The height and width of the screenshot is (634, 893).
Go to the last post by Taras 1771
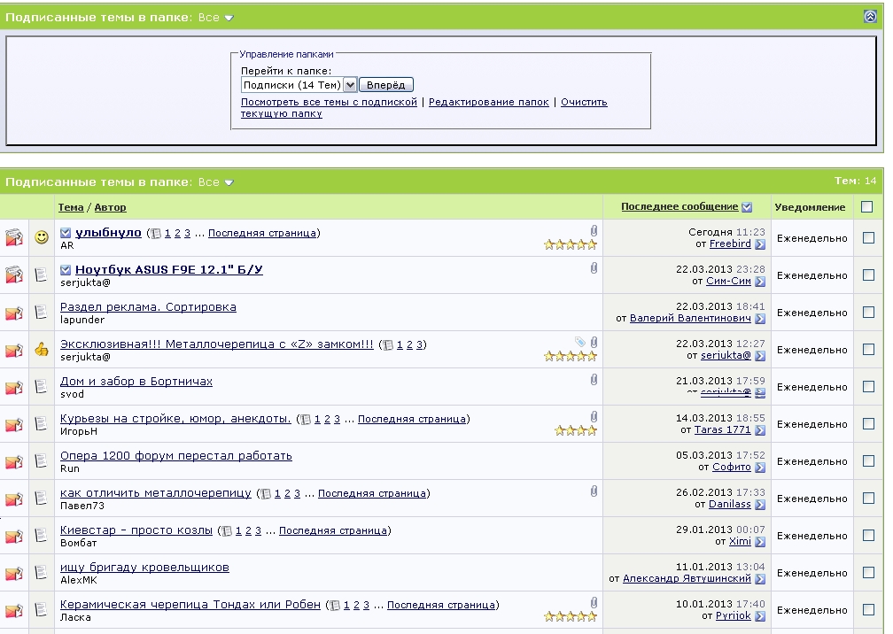[x=760, y=430]
